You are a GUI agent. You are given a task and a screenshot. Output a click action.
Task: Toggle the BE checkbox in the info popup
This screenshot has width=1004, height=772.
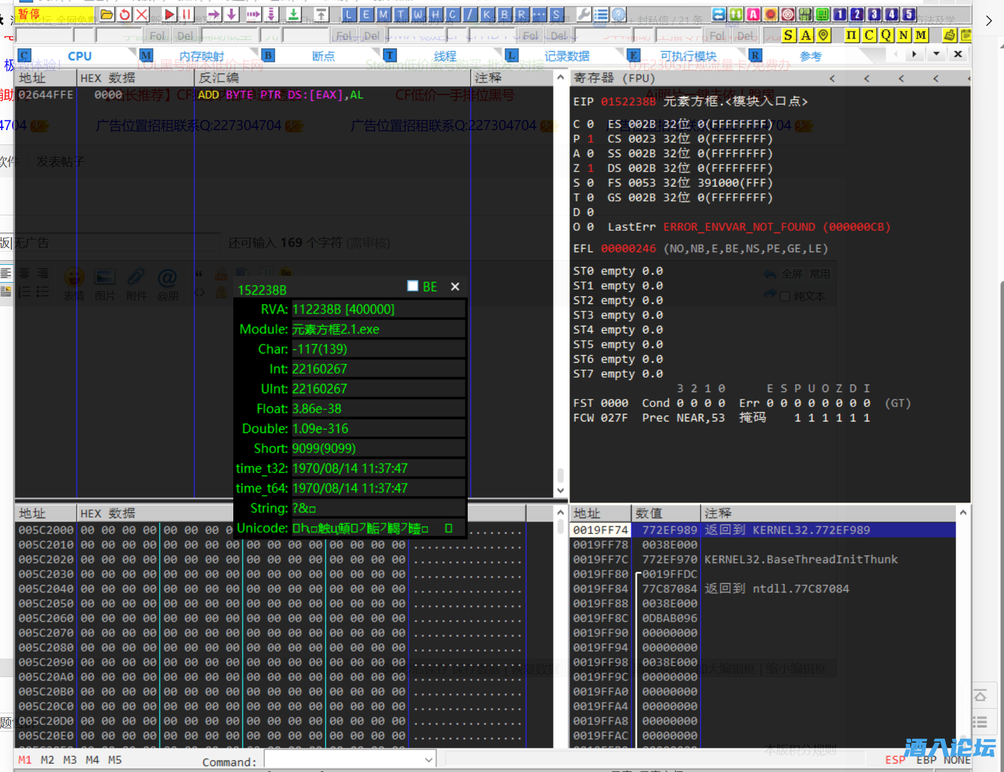pos(412,286)
